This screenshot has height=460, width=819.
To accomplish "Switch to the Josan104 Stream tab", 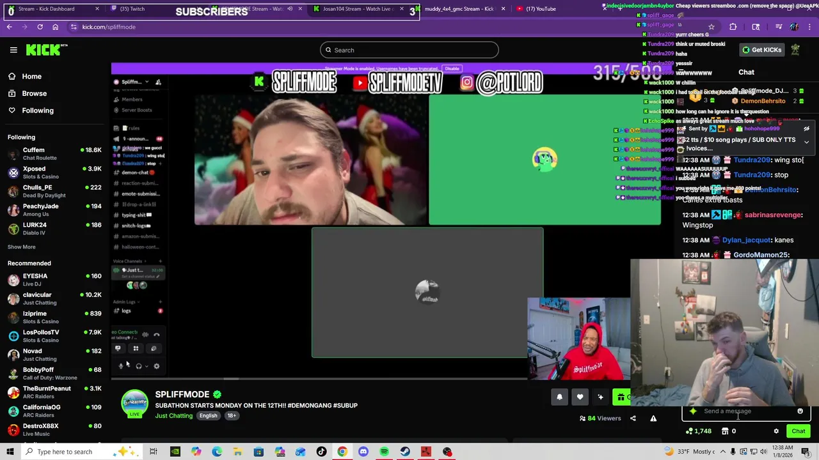I will (x=358, y=9).
